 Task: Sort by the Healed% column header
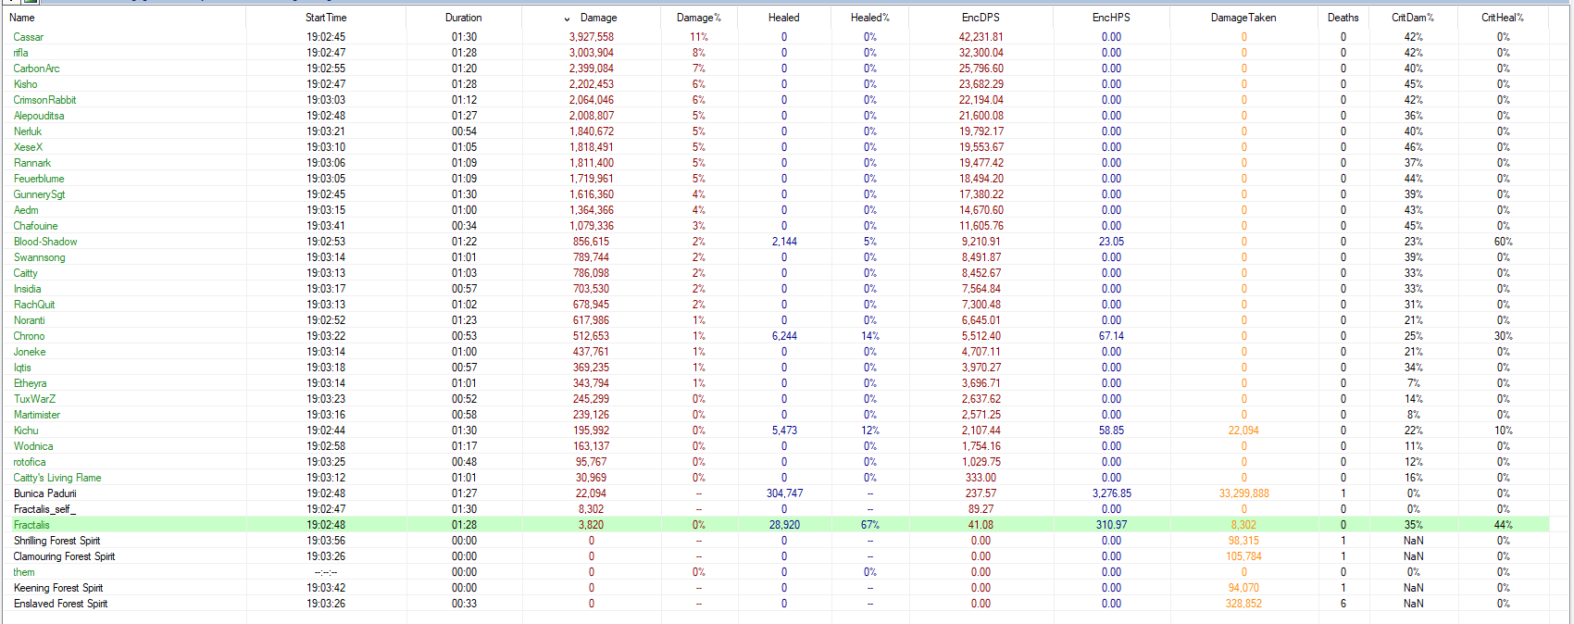coord(869,18)
